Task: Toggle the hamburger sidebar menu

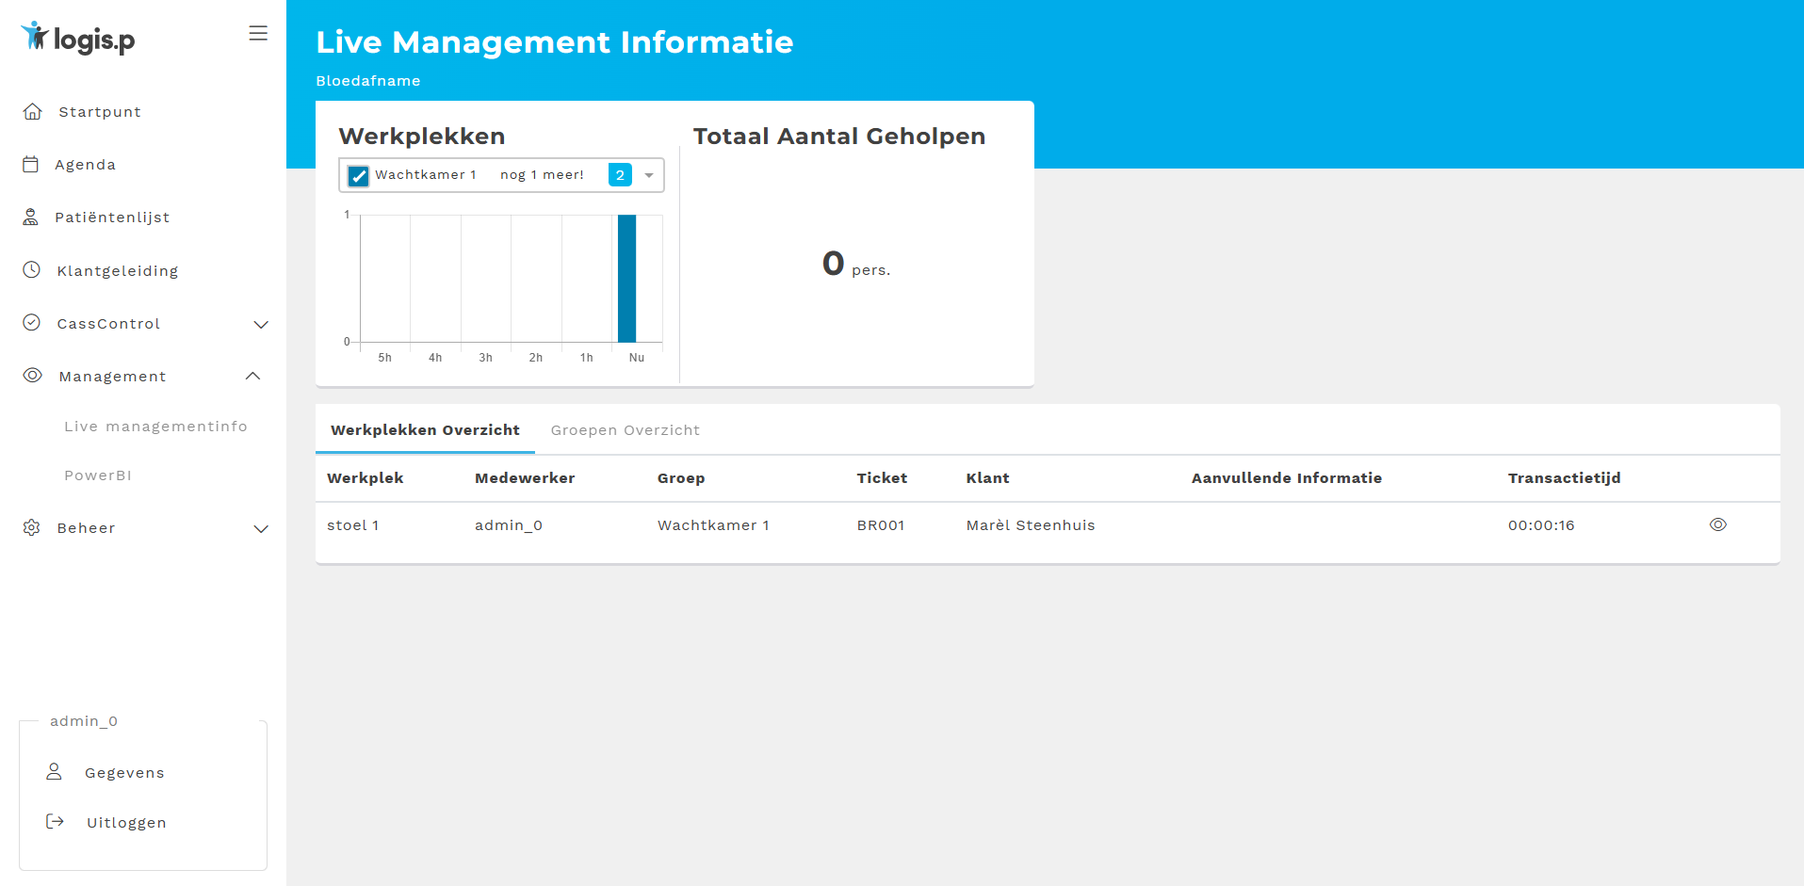Action: pyautogui.click(x=258, y=34)
